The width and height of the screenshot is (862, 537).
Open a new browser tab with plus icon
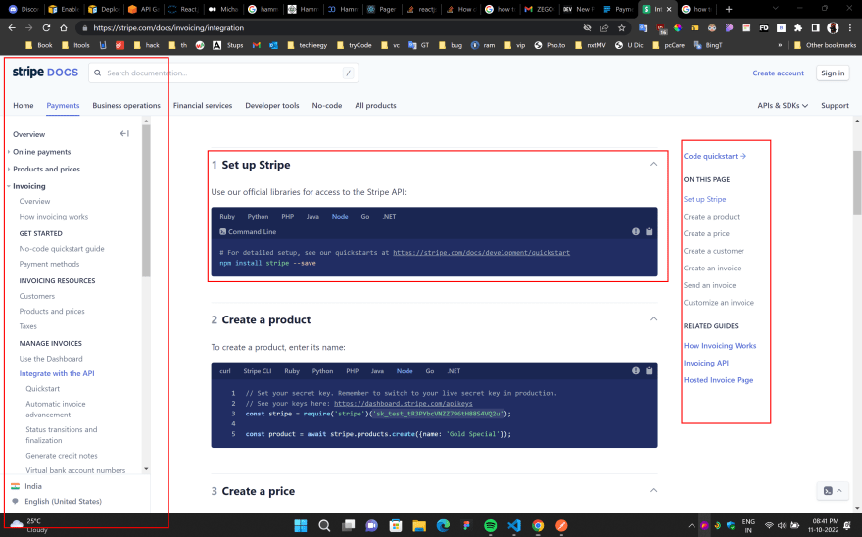click(729, 9)
